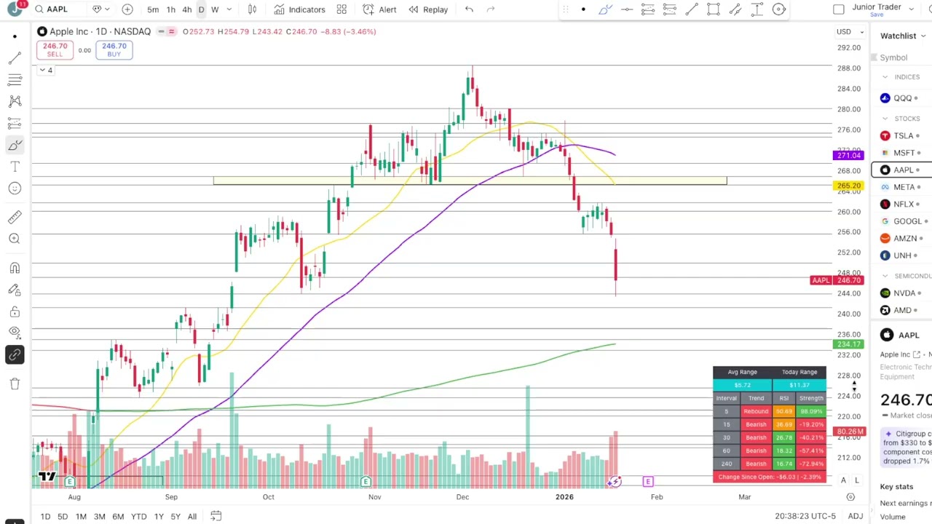The width and height of the screenshot is (932, 524).
Task: Select the Measure ruler tool
Action: [15, 217]
